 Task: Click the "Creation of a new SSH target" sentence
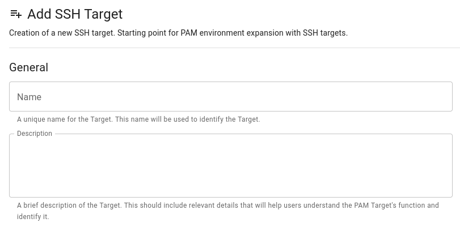click(x=62, y=33)
